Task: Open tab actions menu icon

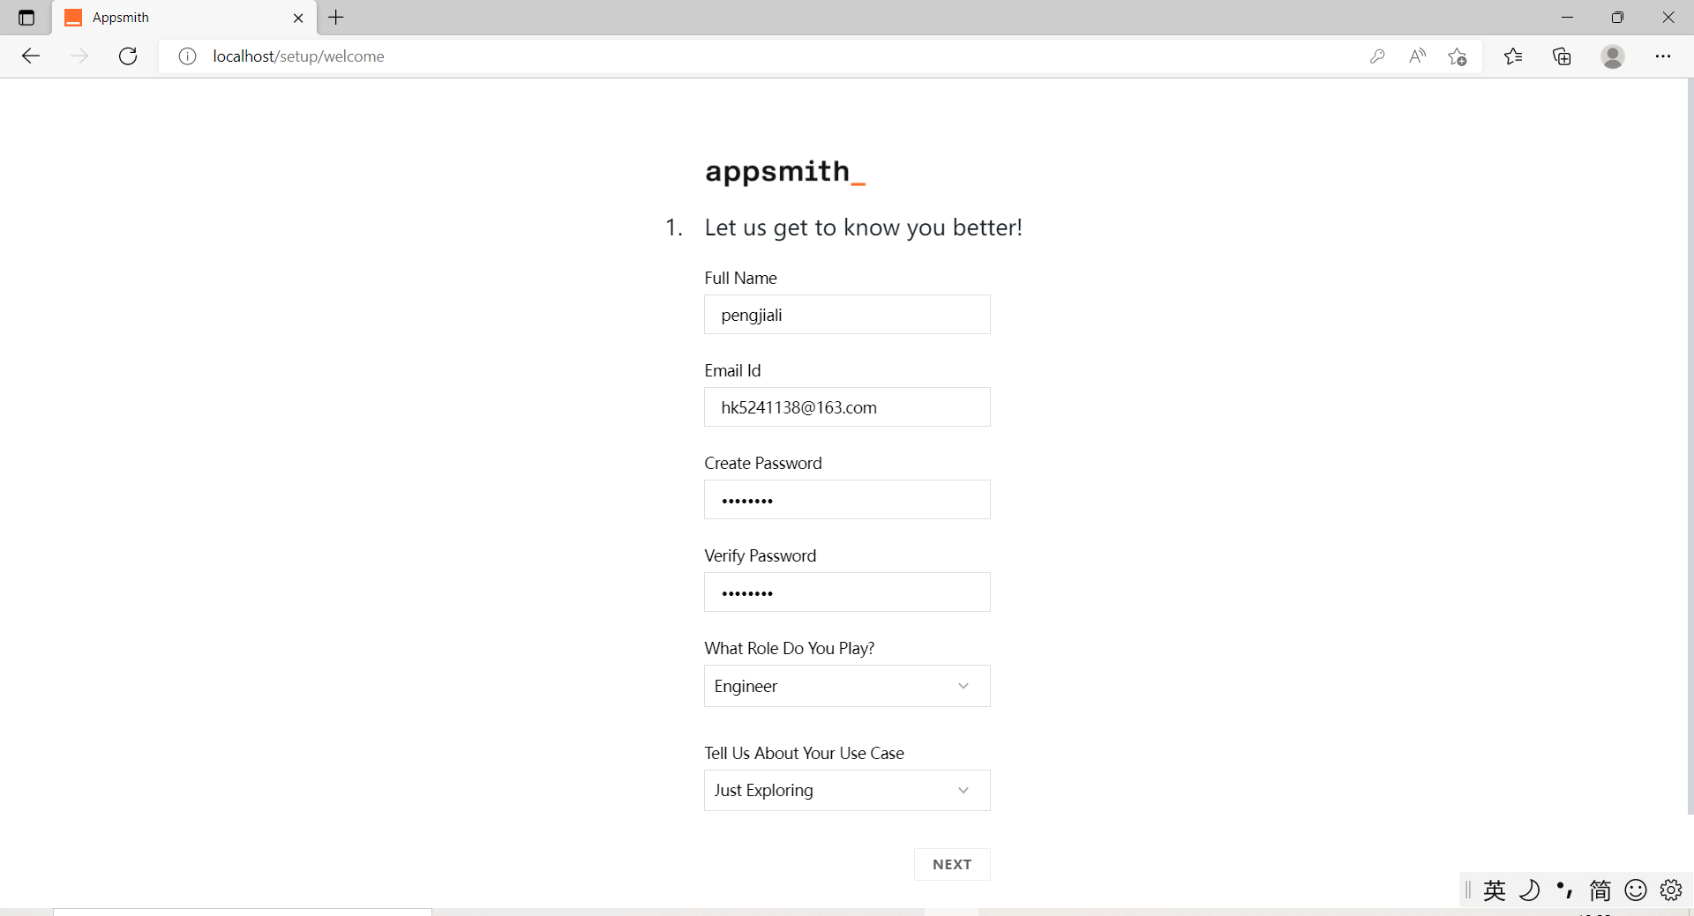Action: pyautogui.click(x=26, y=18)
